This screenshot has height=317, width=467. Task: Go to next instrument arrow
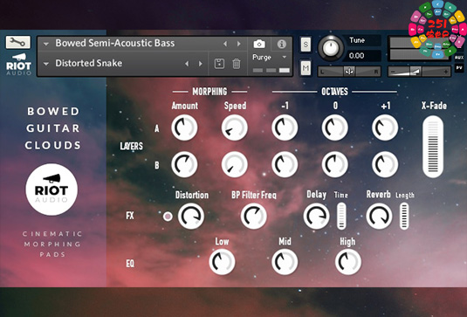(239, 44)
